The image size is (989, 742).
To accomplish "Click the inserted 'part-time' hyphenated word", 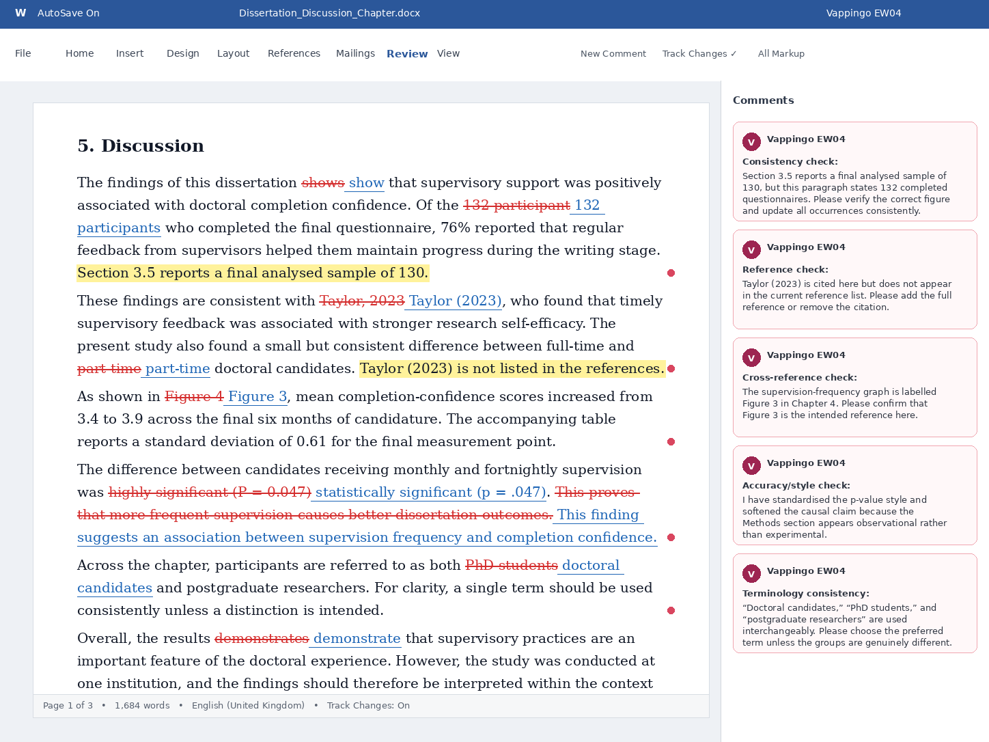I will 178,369.
